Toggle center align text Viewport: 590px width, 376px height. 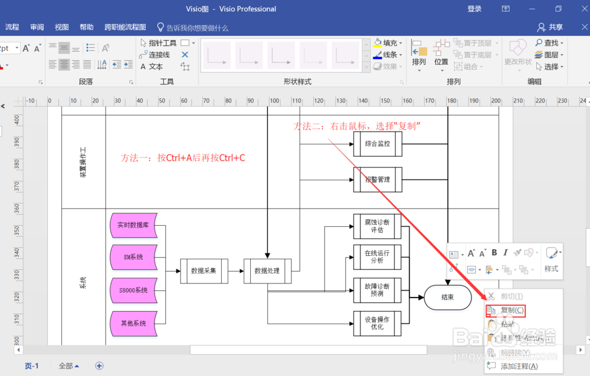tap(64, 65)
